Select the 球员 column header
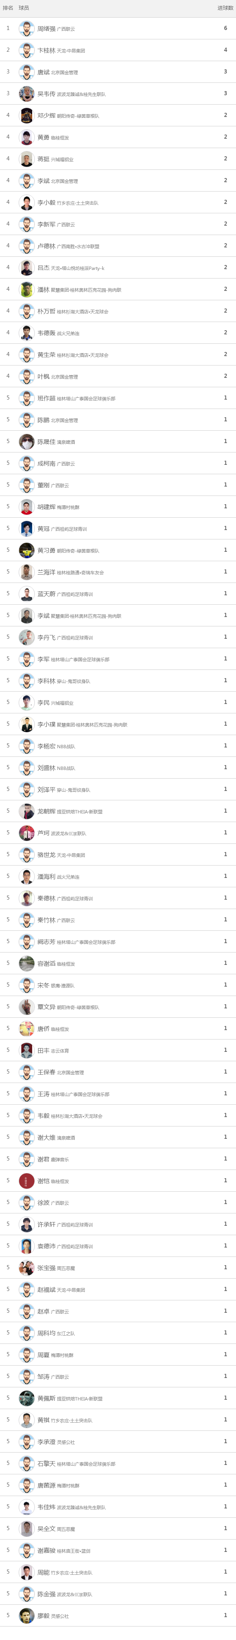236x1640 pixels. coord(24,7)
